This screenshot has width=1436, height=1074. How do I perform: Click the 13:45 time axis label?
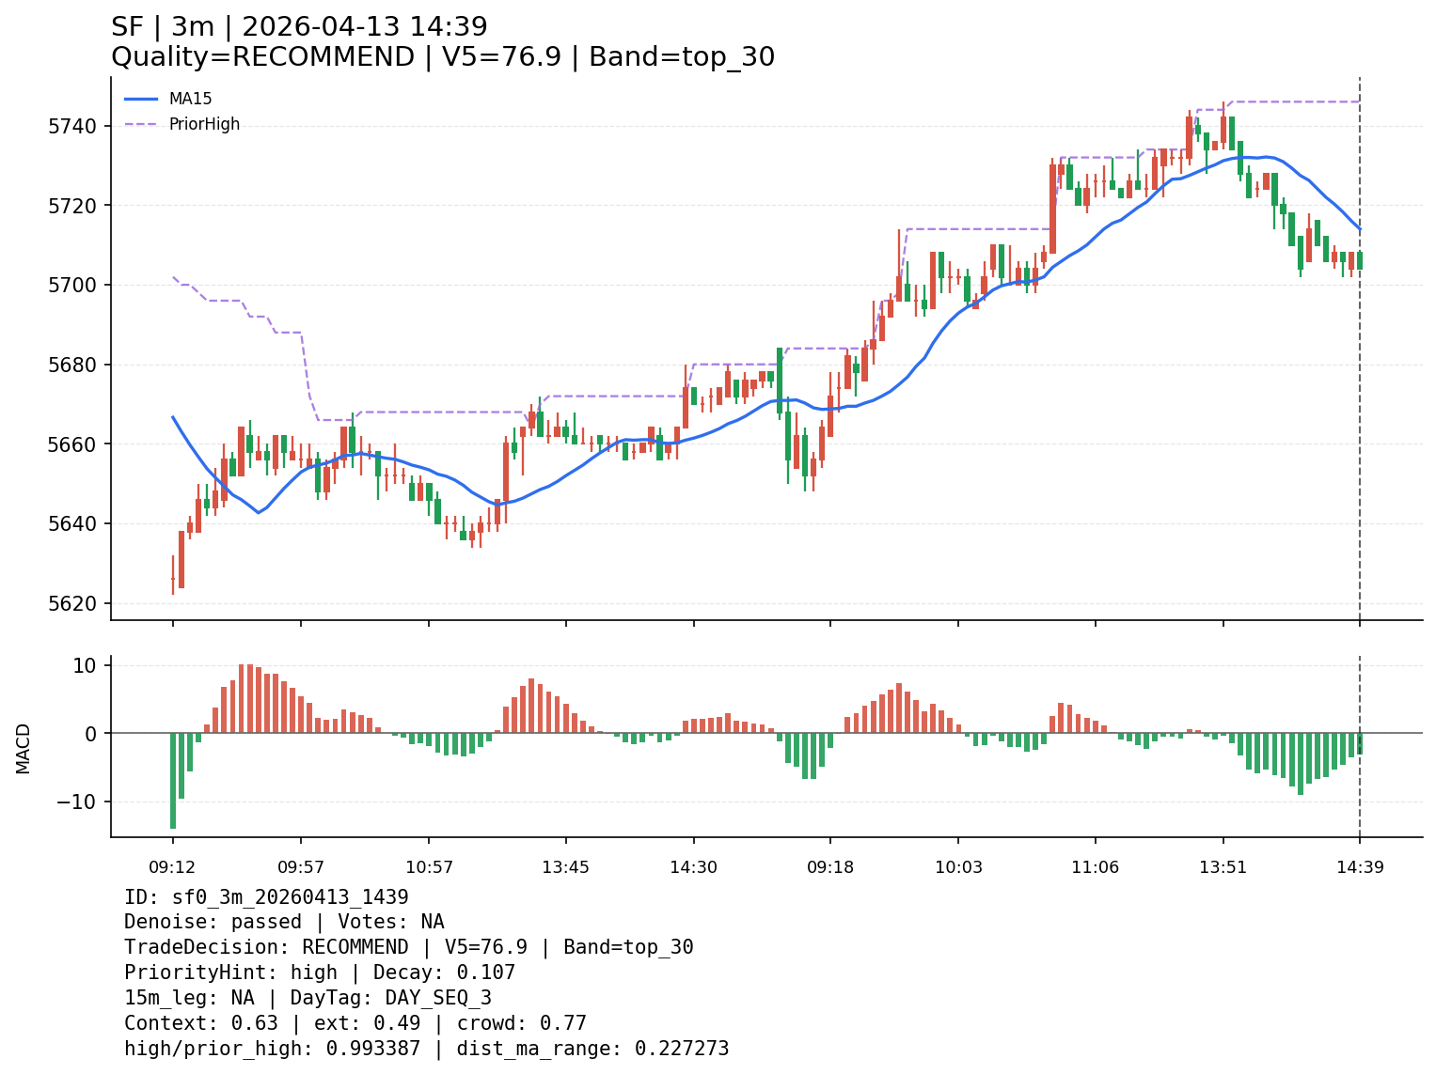pyautogui.click(x=565, y=867)
